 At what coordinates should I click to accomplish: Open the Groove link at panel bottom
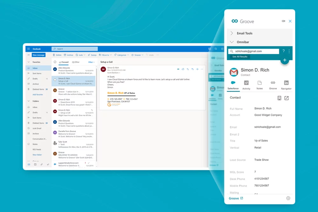[236, 198]
